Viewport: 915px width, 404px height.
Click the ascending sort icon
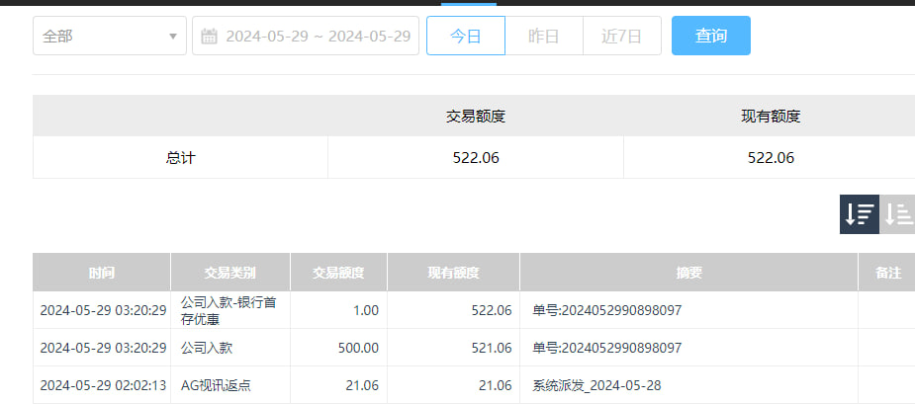(897, 213)
